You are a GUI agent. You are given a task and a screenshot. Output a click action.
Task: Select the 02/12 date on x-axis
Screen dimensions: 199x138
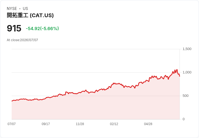click(x=114, y=124)
